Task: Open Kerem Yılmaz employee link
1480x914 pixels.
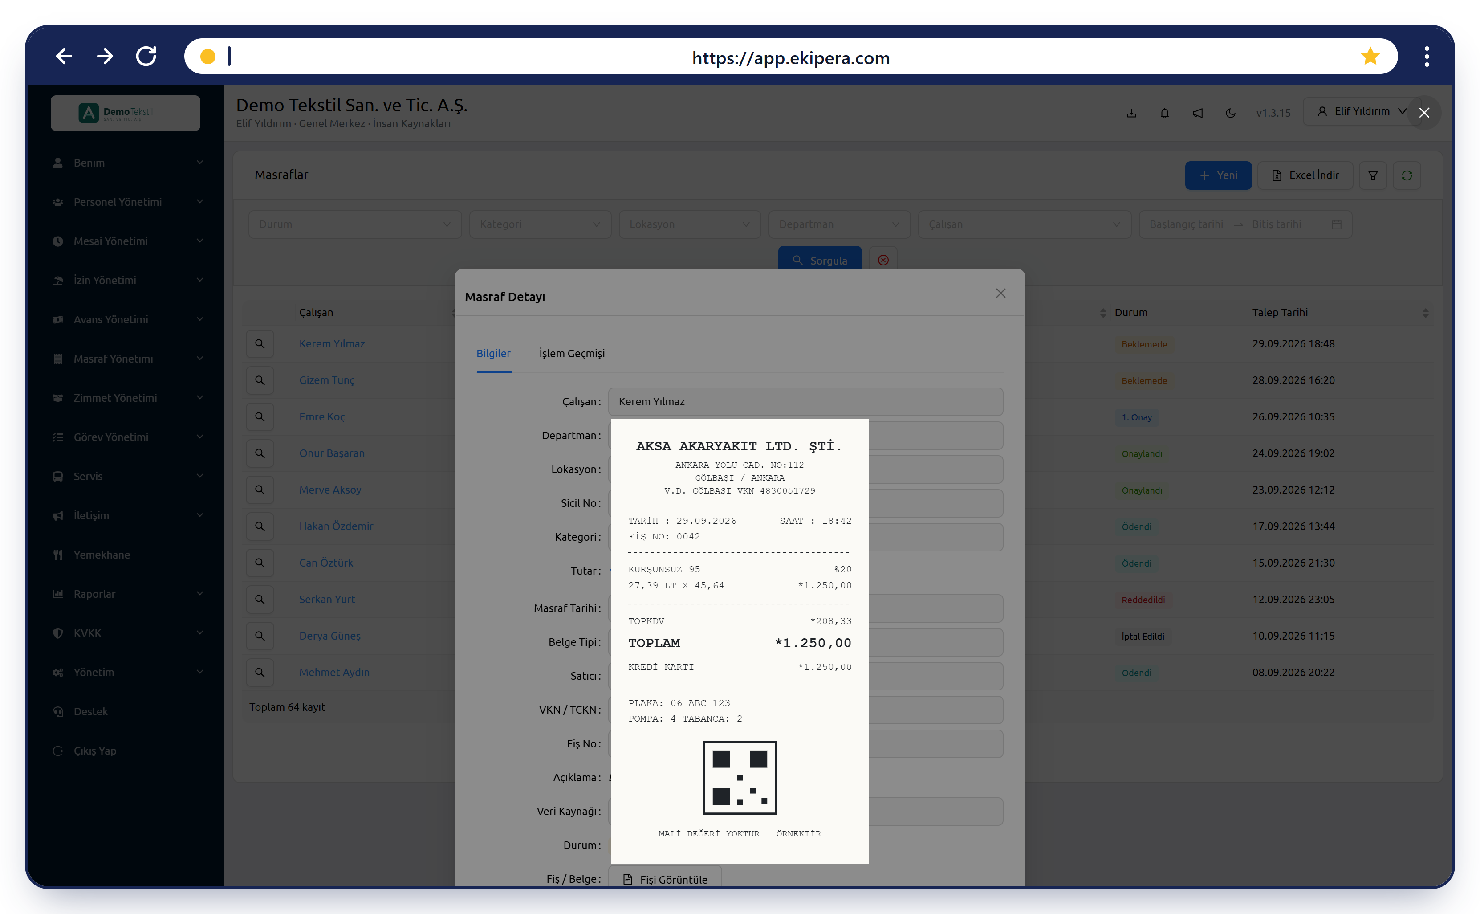Action: pyautogui.click(x=332, y=343)
